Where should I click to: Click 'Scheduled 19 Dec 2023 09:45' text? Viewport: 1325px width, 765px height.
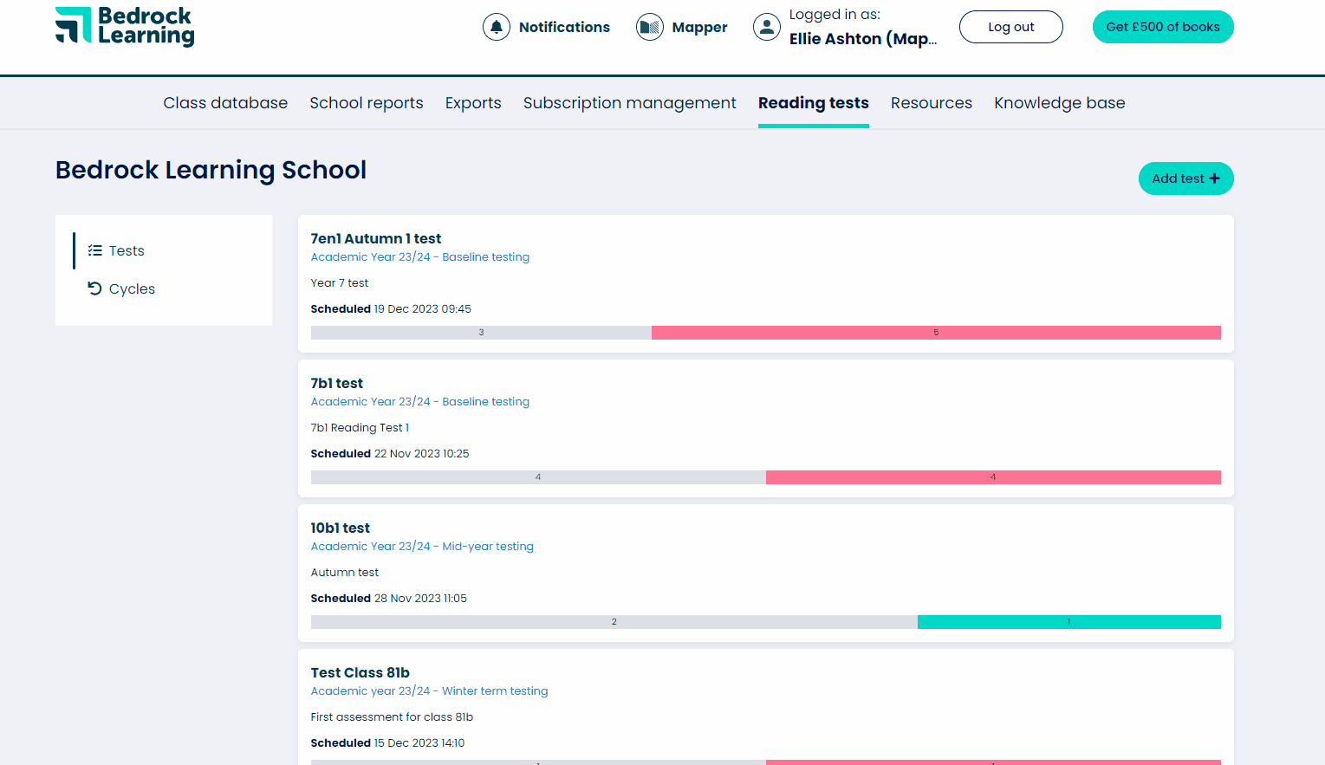click(391, 309)
